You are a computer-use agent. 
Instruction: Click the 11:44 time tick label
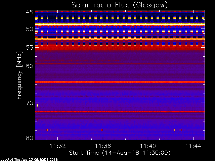(x=193, y=146)
